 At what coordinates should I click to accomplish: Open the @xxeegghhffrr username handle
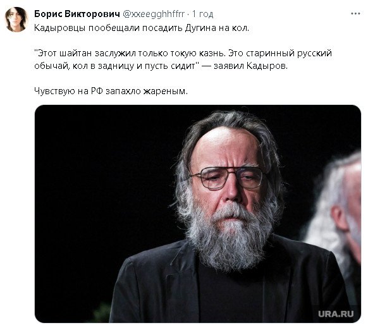point(154,14)
